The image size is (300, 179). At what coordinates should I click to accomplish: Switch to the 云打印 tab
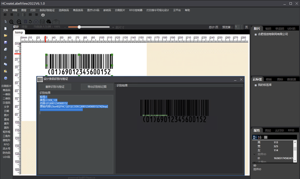(279, 130)
